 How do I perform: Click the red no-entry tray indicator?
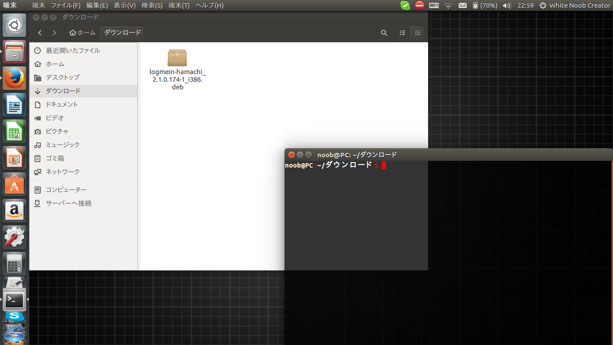pos(420,5)
